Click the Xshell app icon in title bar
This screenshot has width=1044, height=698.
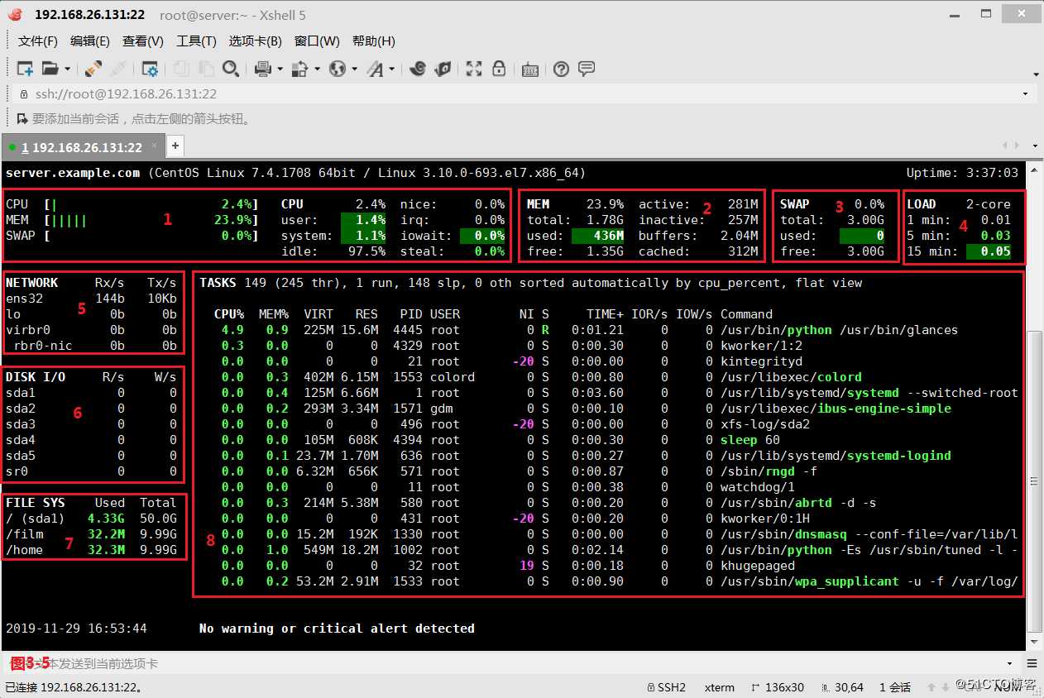coord(15,14)
